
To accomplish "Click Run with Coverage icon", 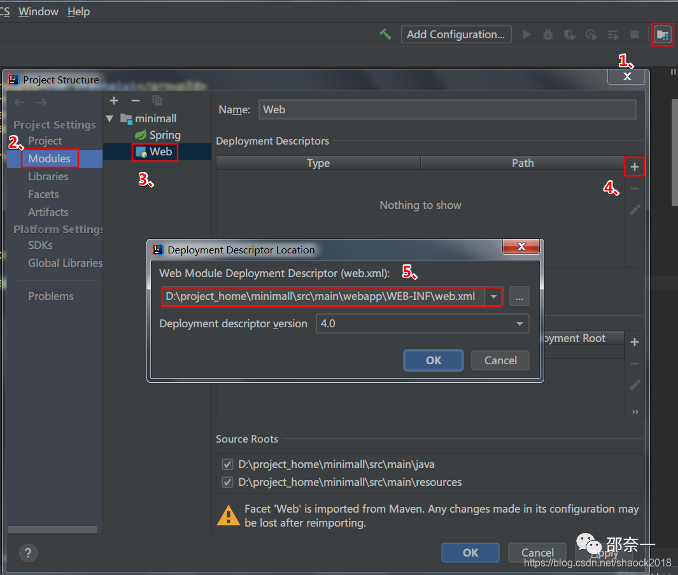I will click(x=570, y=34).
